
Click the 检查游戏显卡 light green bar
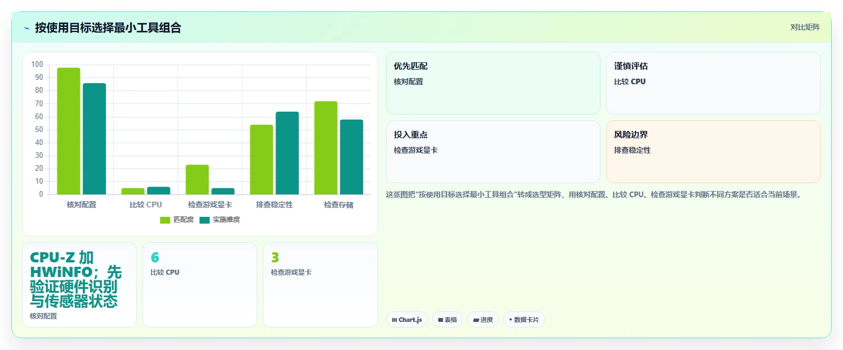click(x=197, y=180)
